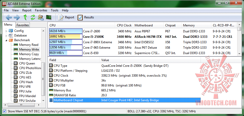Expand the Config tree node arrow
The height and width of the screenshot is (116, 244).
tap(6, 31)
